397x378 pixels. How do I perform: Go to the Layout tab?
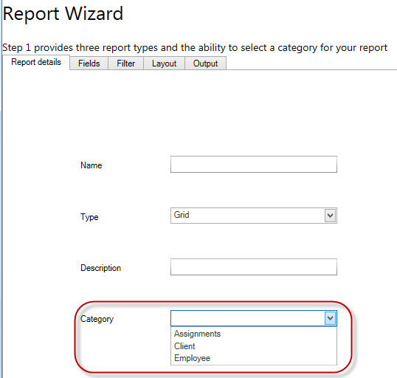click(164, 63)
